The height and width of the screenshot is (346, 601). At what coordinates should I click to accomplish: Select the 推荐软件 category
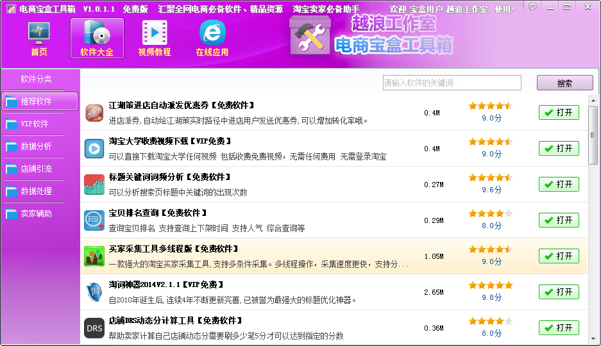(x=40, y=101)
